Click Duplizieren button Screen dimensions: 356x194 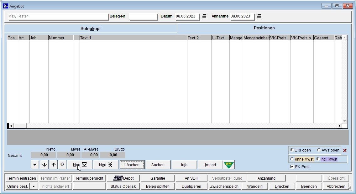point(191,187)
